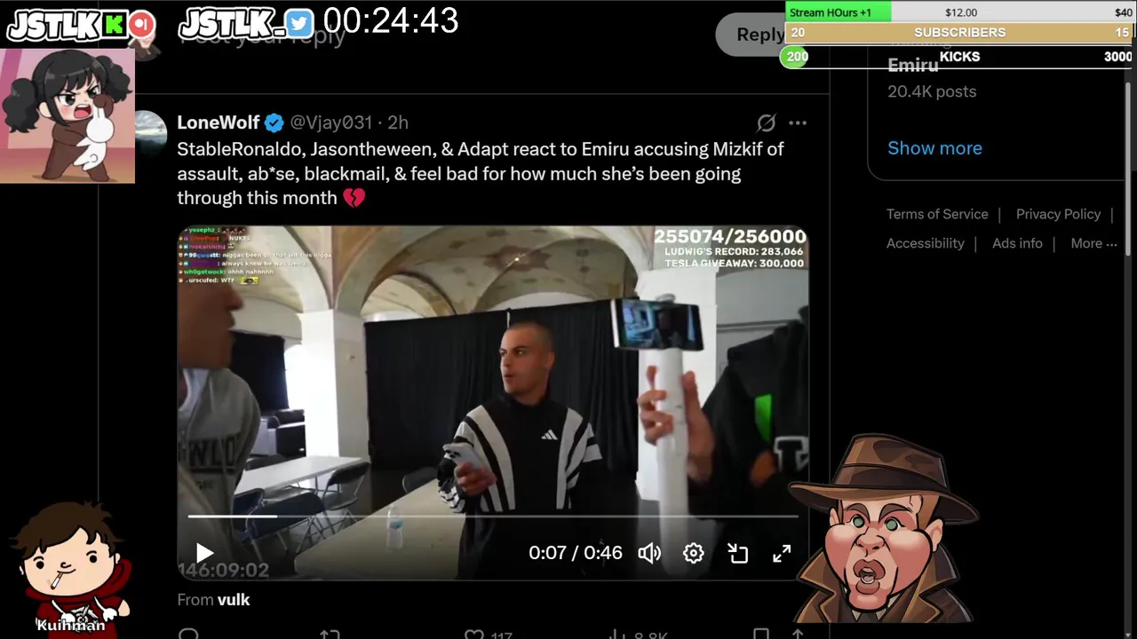Open video settings gear icon

click(694, 553)
